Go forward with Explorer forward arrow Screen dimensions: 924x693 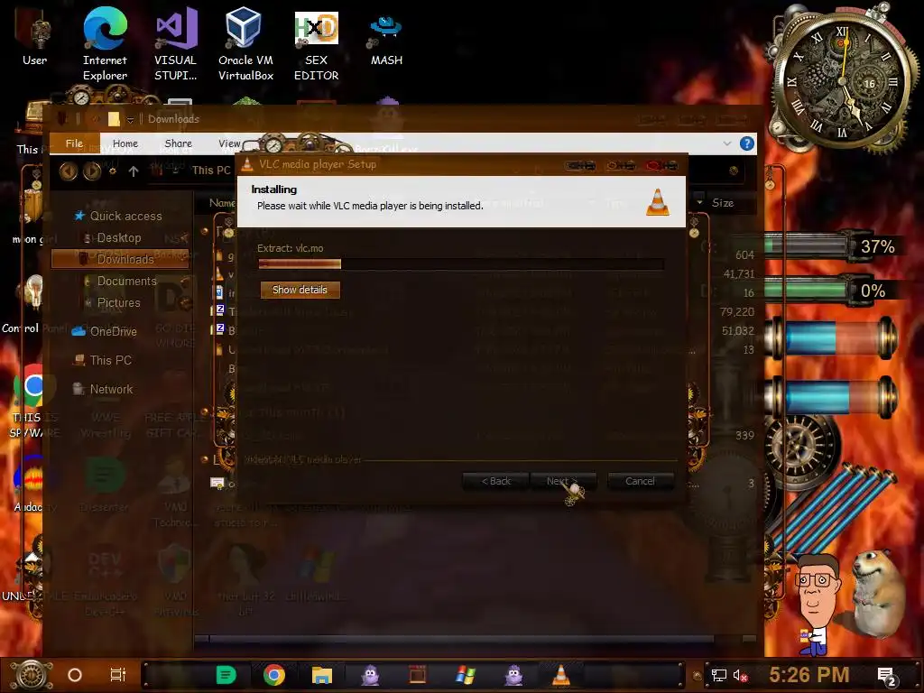tap(92, 171)
